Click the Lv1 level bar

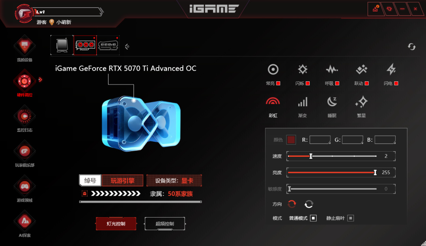pos(69,12)
